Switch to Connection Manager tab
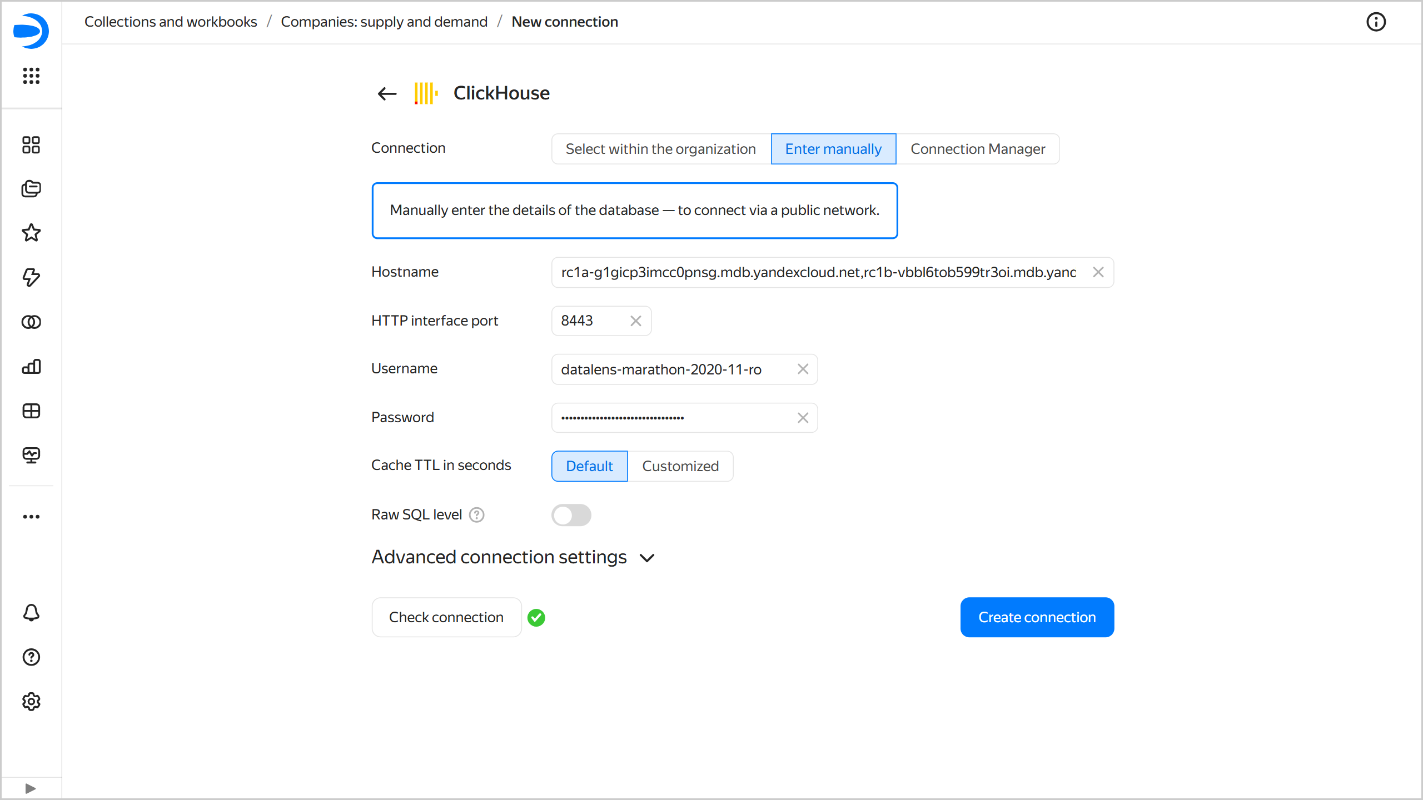The height and width of the screenshot is (800, 1423). coord(977,149)
